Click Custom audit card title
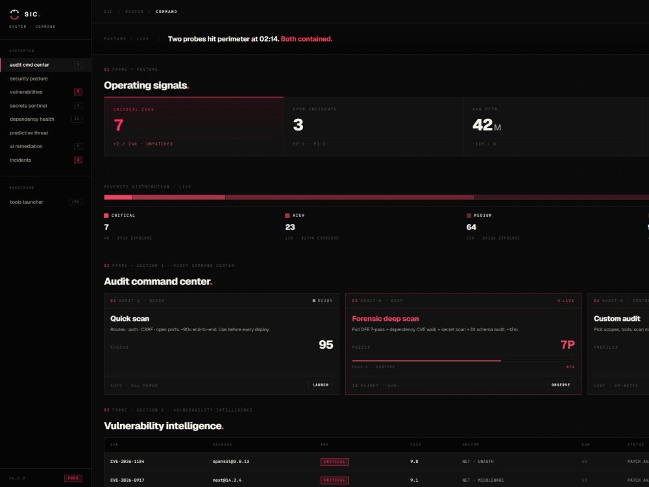 point(617,318)
